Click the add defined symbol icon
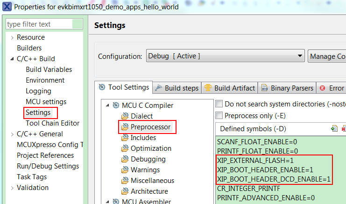This screenshot has width=346, height=204. coord(334,128)
